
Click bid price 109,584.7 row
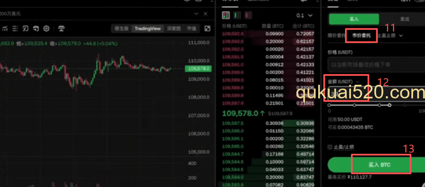tap(268, 154)
